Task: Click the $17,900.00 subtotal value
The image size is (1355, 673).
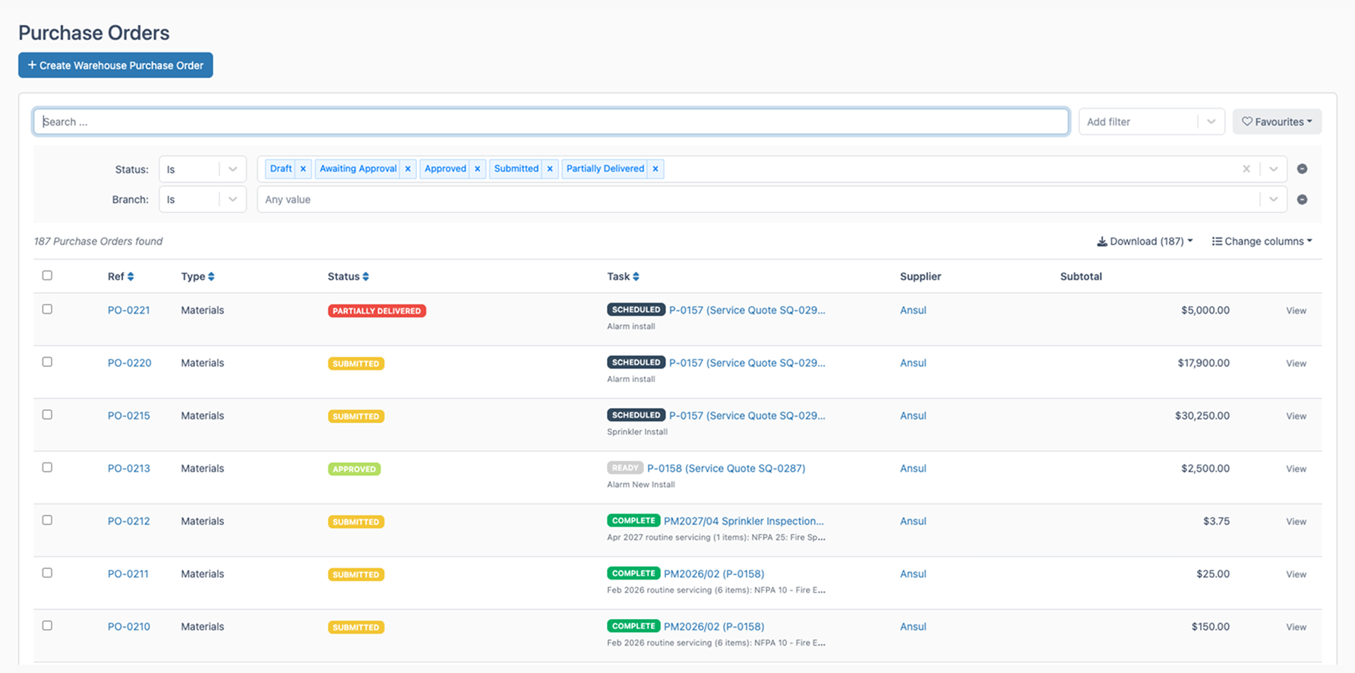Action: (1203, 363)
